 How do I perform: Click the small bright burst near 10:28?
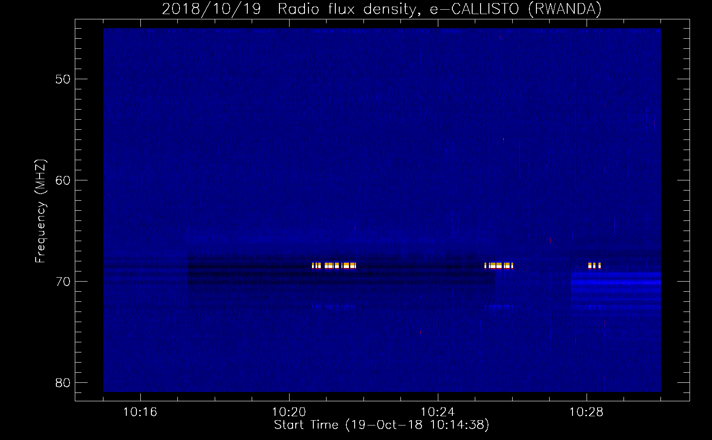(594, 265)
